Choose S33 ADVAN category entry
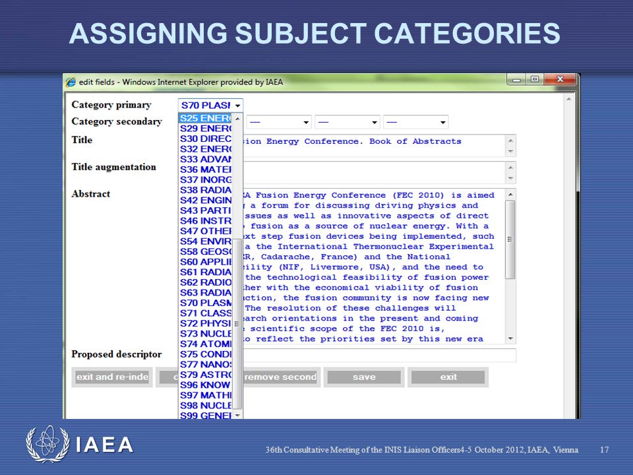633x475 pixels. click(206, 159)
